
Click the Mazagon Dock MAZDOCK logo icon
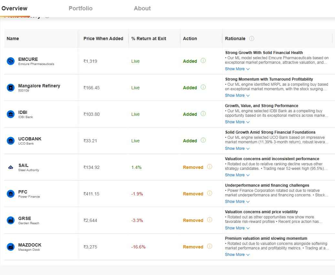[x=11, y=247]
